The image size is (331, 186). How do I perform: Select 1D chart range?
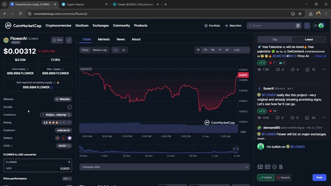tap(198, 50)
